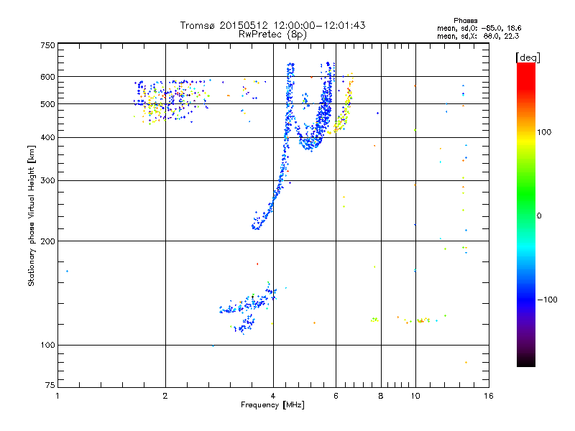575x431 pixels.
Task: Click the 'mean, sd,X: 88.0, 22.3' line
Action: tap(478, 36)
